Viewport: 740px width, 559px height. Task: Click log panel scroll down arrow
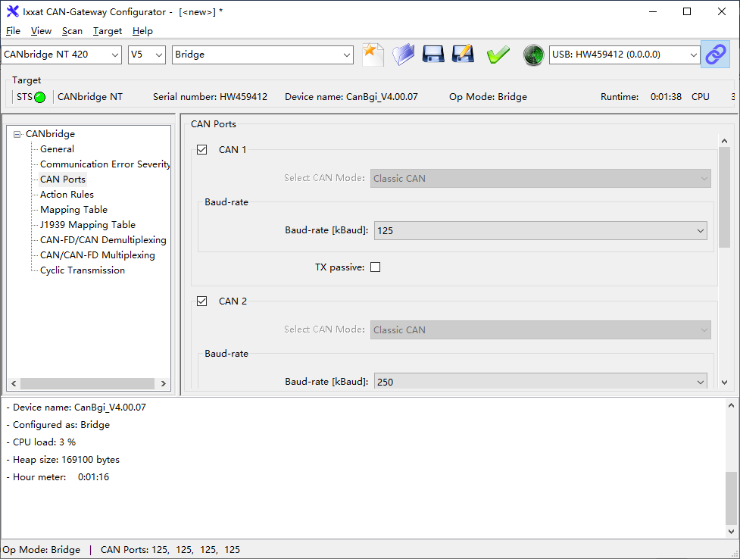[731, 532]
